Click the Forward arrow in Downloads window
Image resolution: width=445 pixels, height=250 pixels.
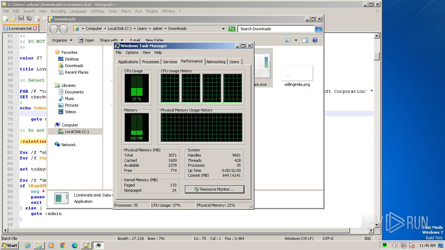(63, 29)
